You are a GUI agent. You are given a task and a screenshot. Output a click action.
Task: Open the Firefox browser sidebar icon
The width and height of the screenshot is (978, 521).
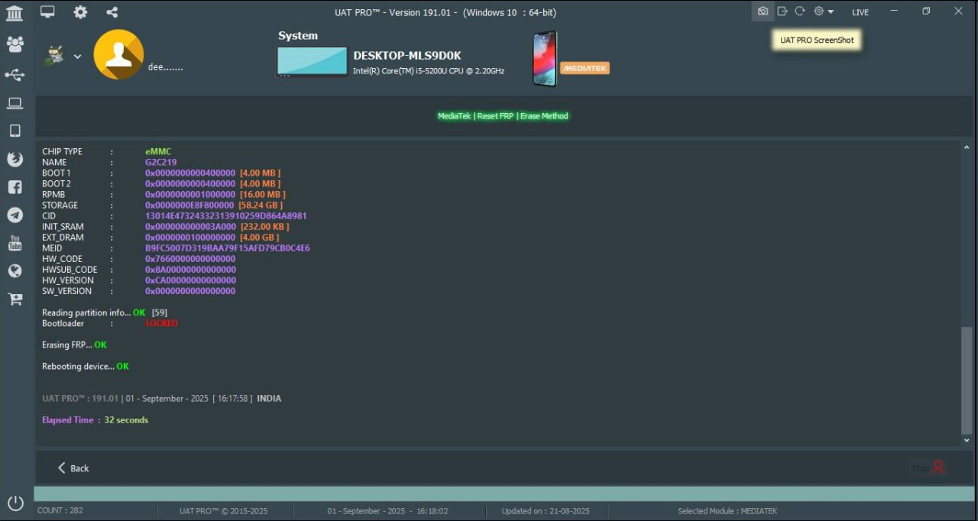point(15,159)
